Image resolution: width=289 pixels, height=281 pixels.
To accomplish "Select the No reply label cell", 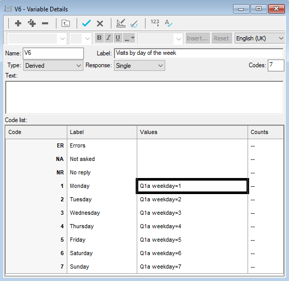I will click(102, 172).
